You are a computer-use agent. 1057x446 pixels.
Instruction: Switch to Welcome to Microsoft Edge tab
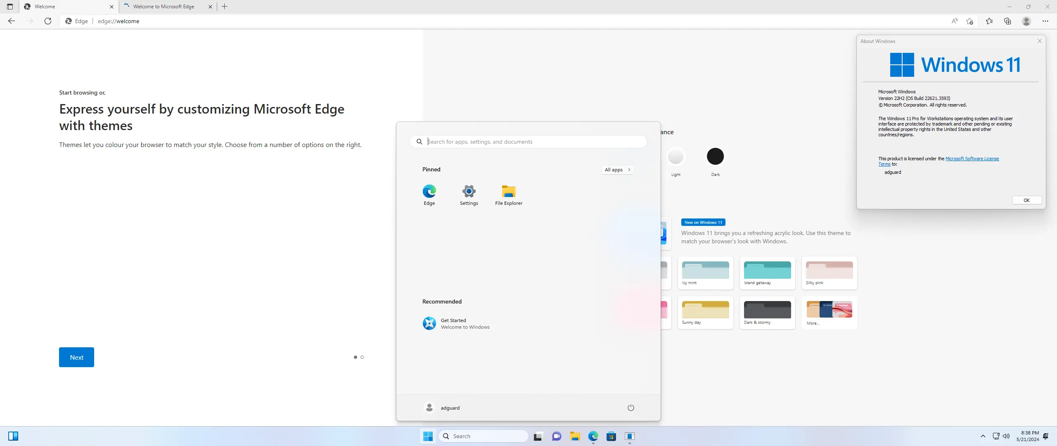coord(164,7)
